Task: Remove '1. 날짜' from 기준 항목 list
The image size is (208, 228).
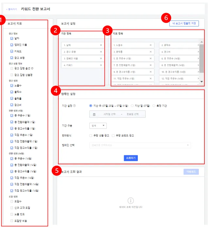Action: point(101,45)
